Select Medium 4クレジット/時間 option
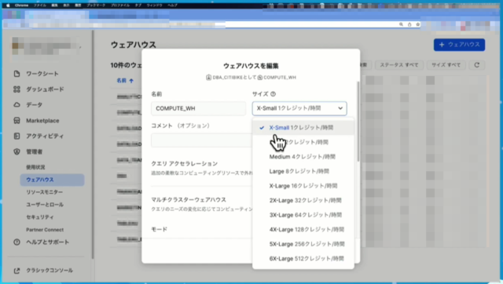The height and width of the screenshot is (284, 503). (303, 157)
